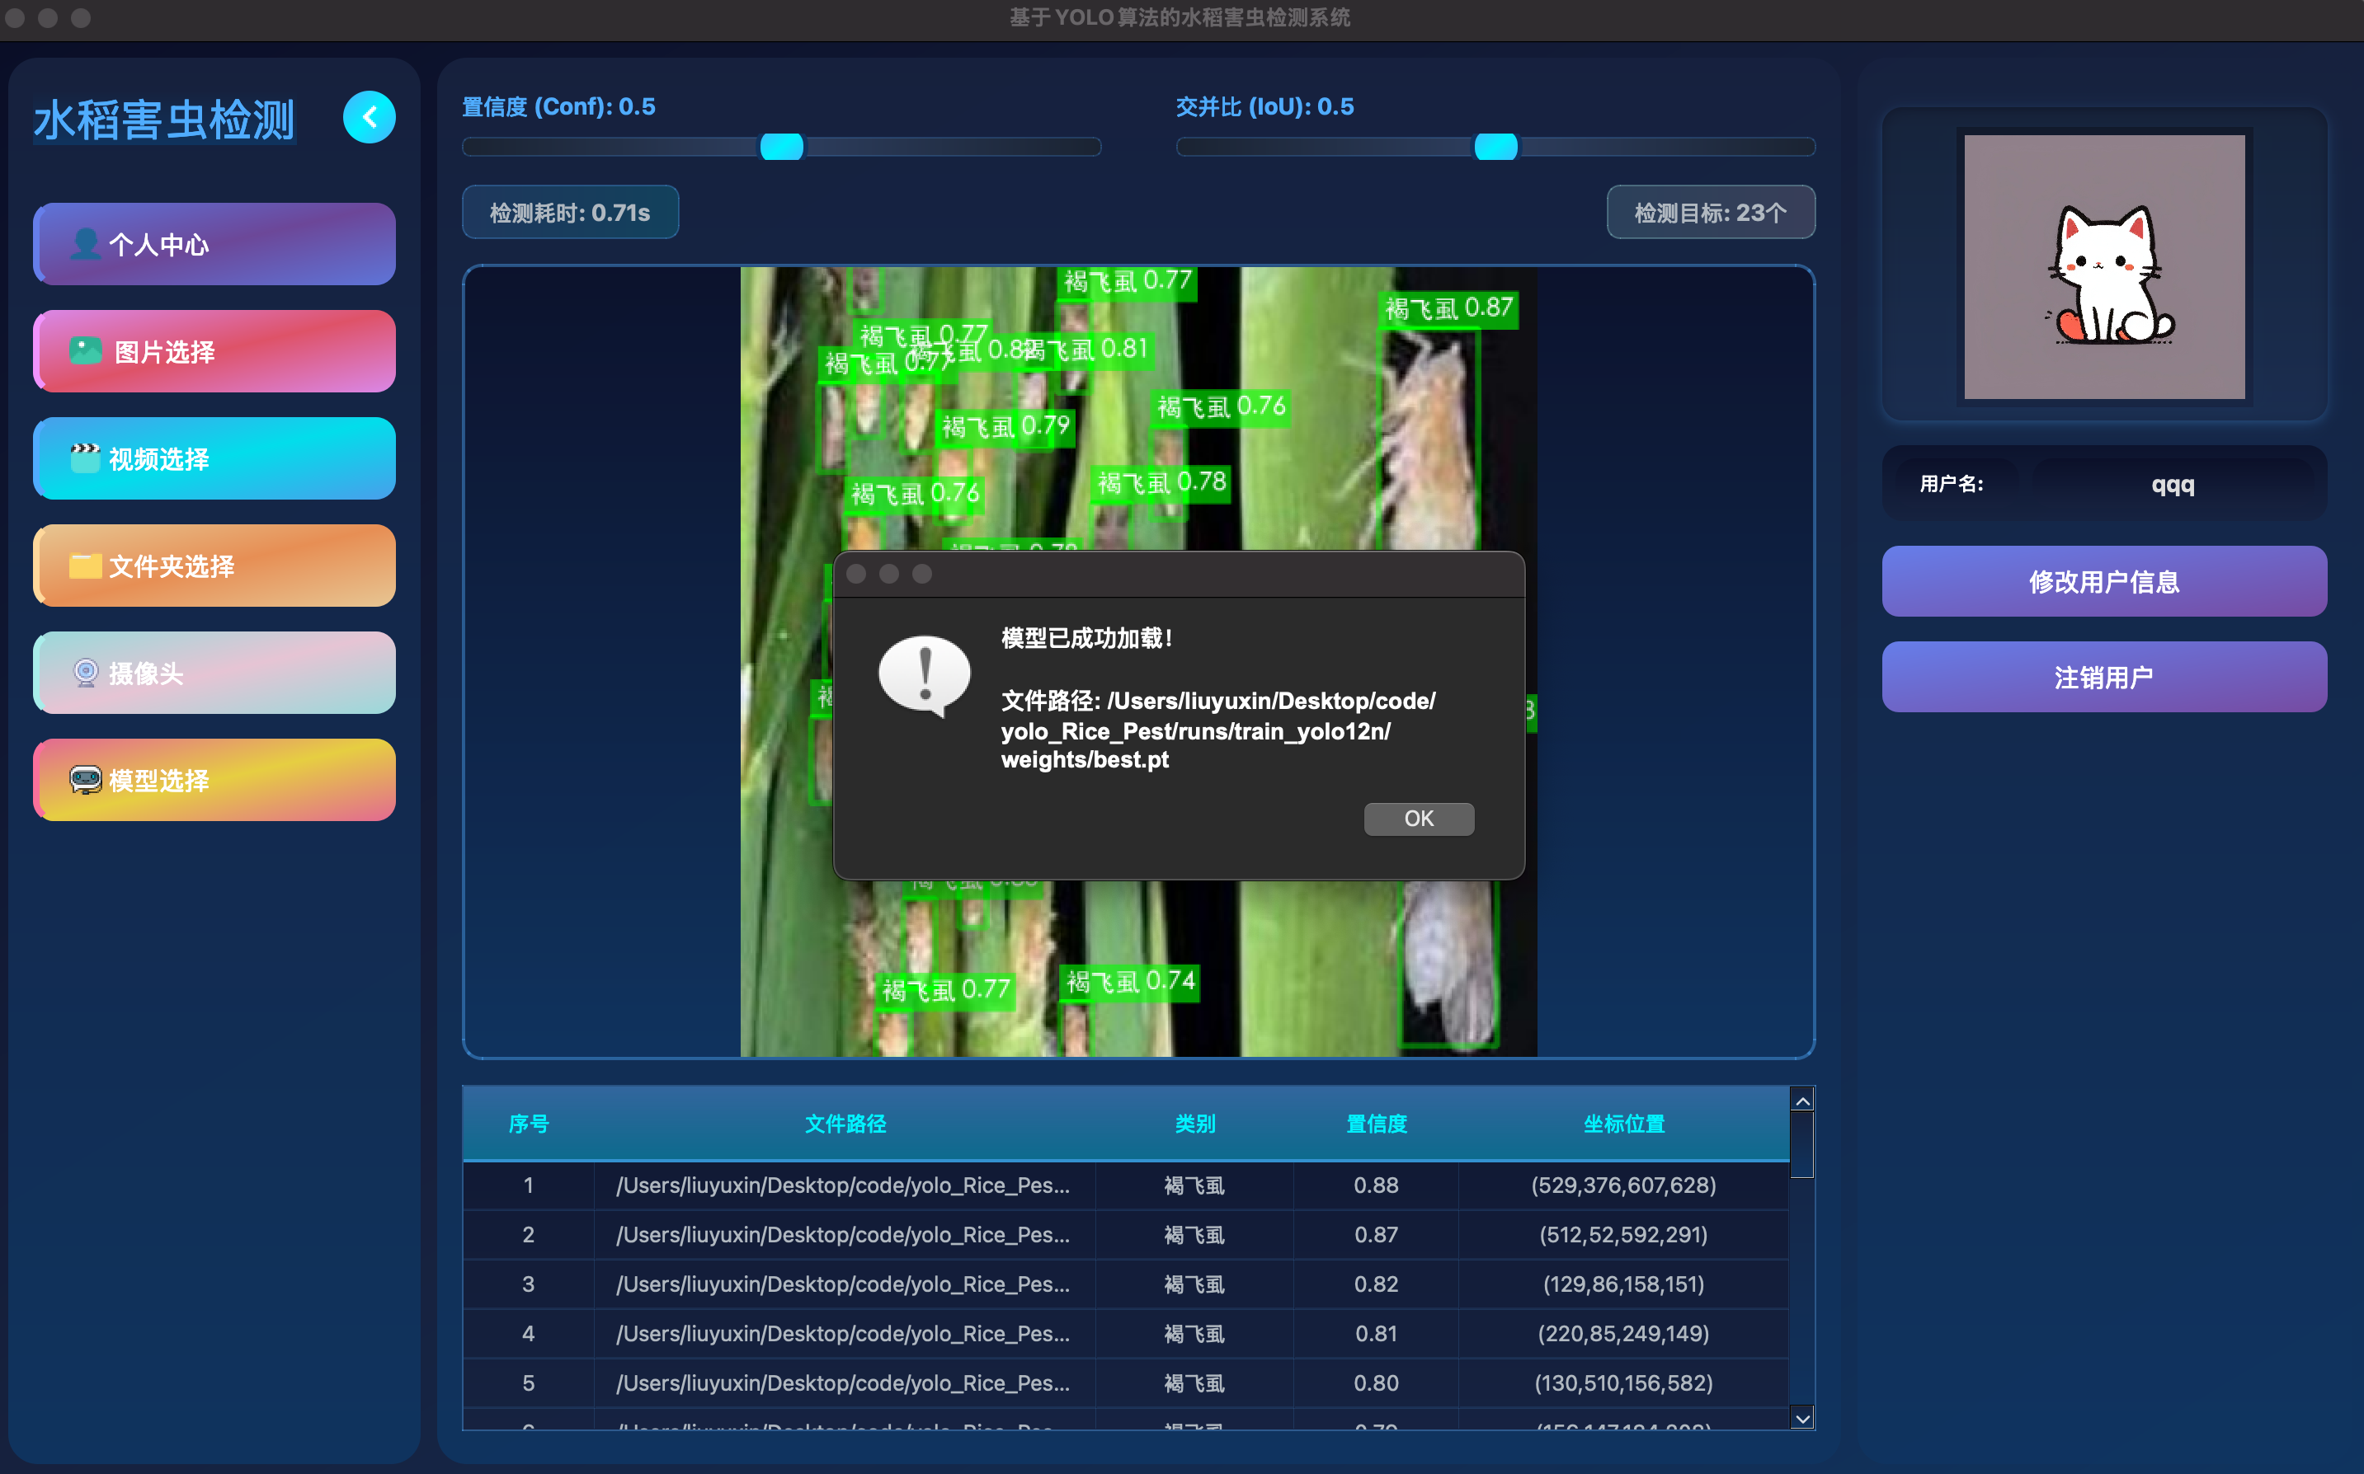This screenshot has height=1474, width=2364.
Task: Click the robot icon in 模型选择
Action: 86,780
